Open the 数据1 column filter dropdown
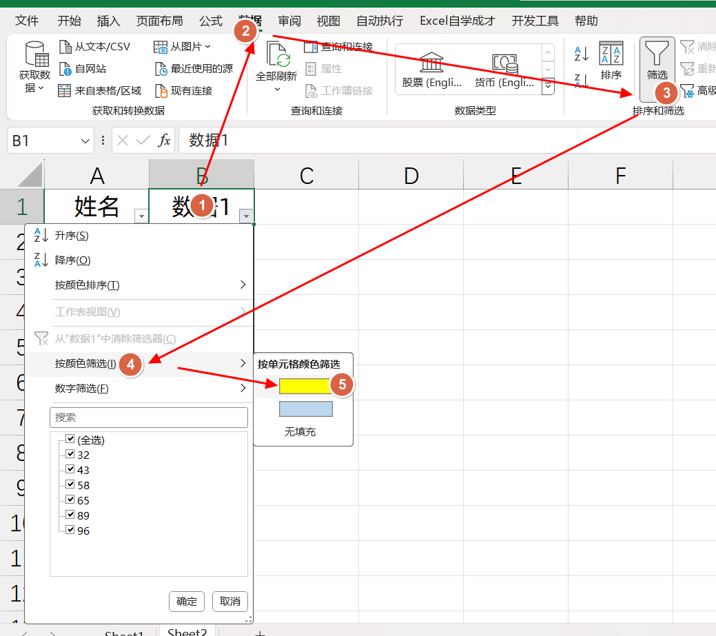The width and height of the screenshot is (716, 636). 246,216
